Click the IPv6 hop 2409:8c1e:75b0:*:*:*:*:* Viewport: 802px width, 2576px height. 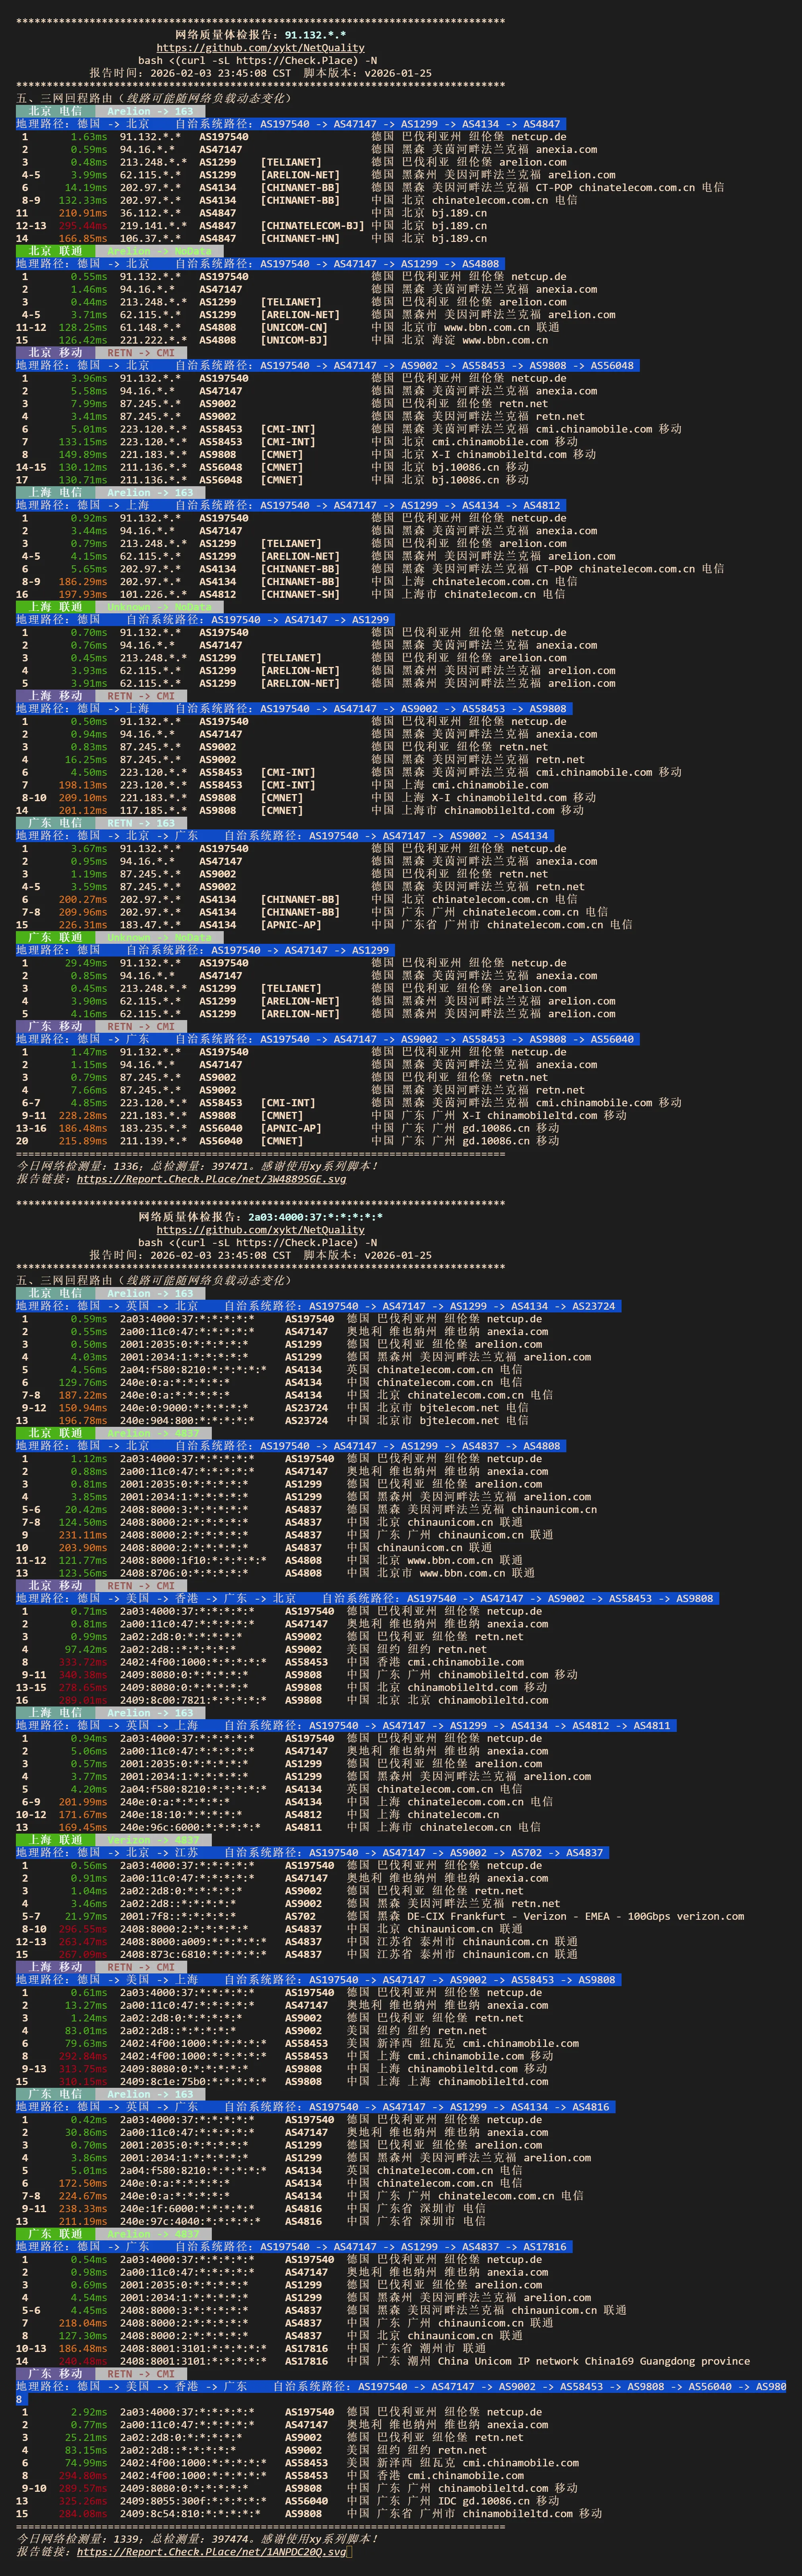tap(193, 2081)
